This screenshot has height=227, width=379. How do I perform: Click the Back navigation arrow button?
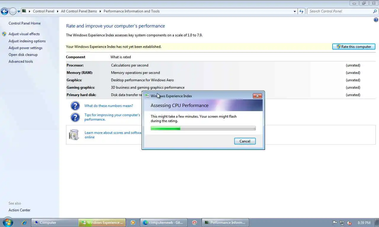4,11
